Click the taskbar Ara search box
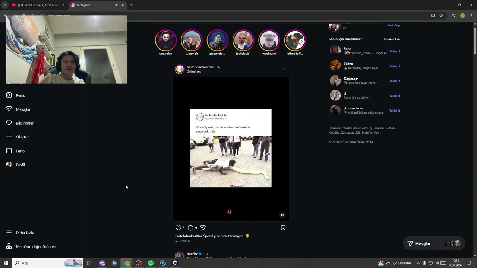The image size is (477, 268). click(48, 263)
